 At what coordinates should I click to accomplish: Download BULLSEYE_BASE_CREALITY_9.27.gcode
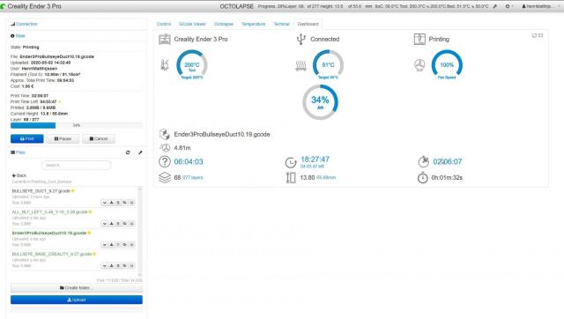click(x=112, y=266)
